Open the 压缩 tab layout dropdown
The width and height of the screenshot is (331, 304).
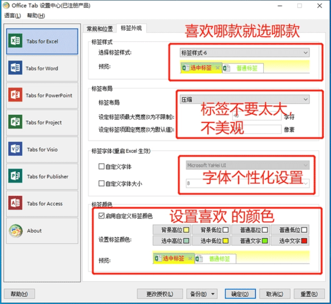click(x=244, y=99)
